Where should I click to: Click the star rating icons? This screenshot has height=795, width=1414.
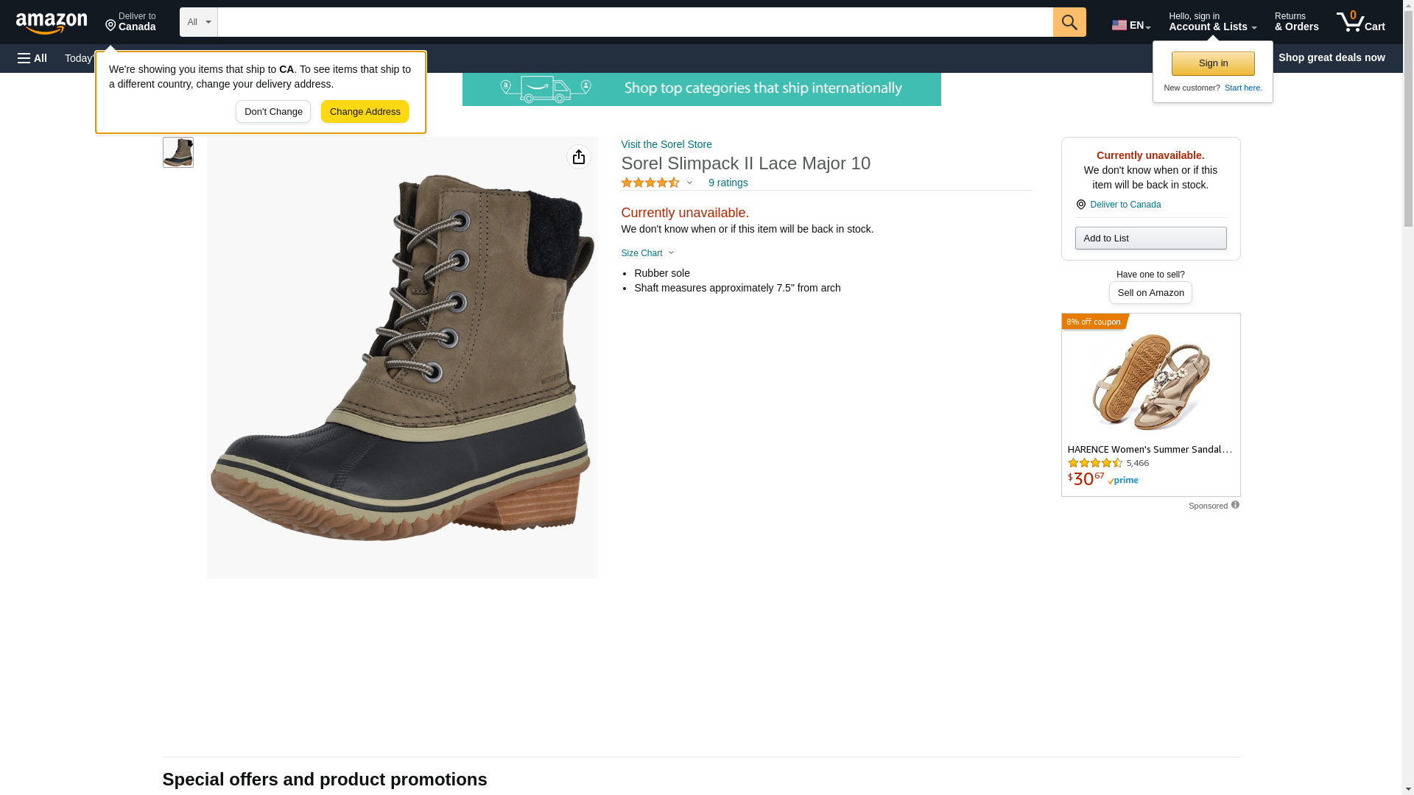pyautogui.click(x=650, y=183)
